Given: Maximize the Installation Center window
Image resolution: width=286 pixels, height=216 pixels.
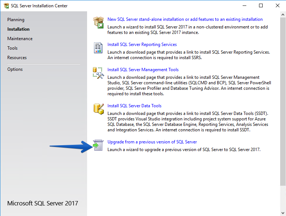Looking at the screenshot, I should point(261,6).
